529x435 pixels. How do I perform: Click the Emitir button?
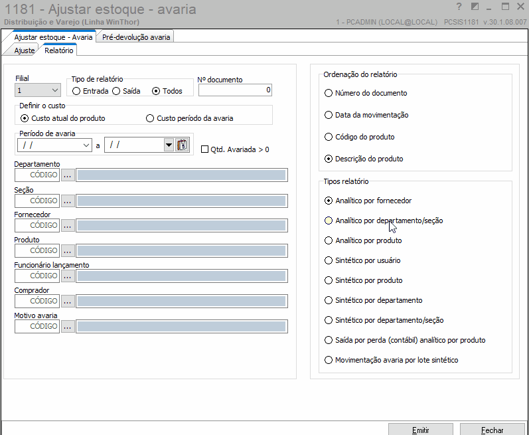[x=420, y=430]
